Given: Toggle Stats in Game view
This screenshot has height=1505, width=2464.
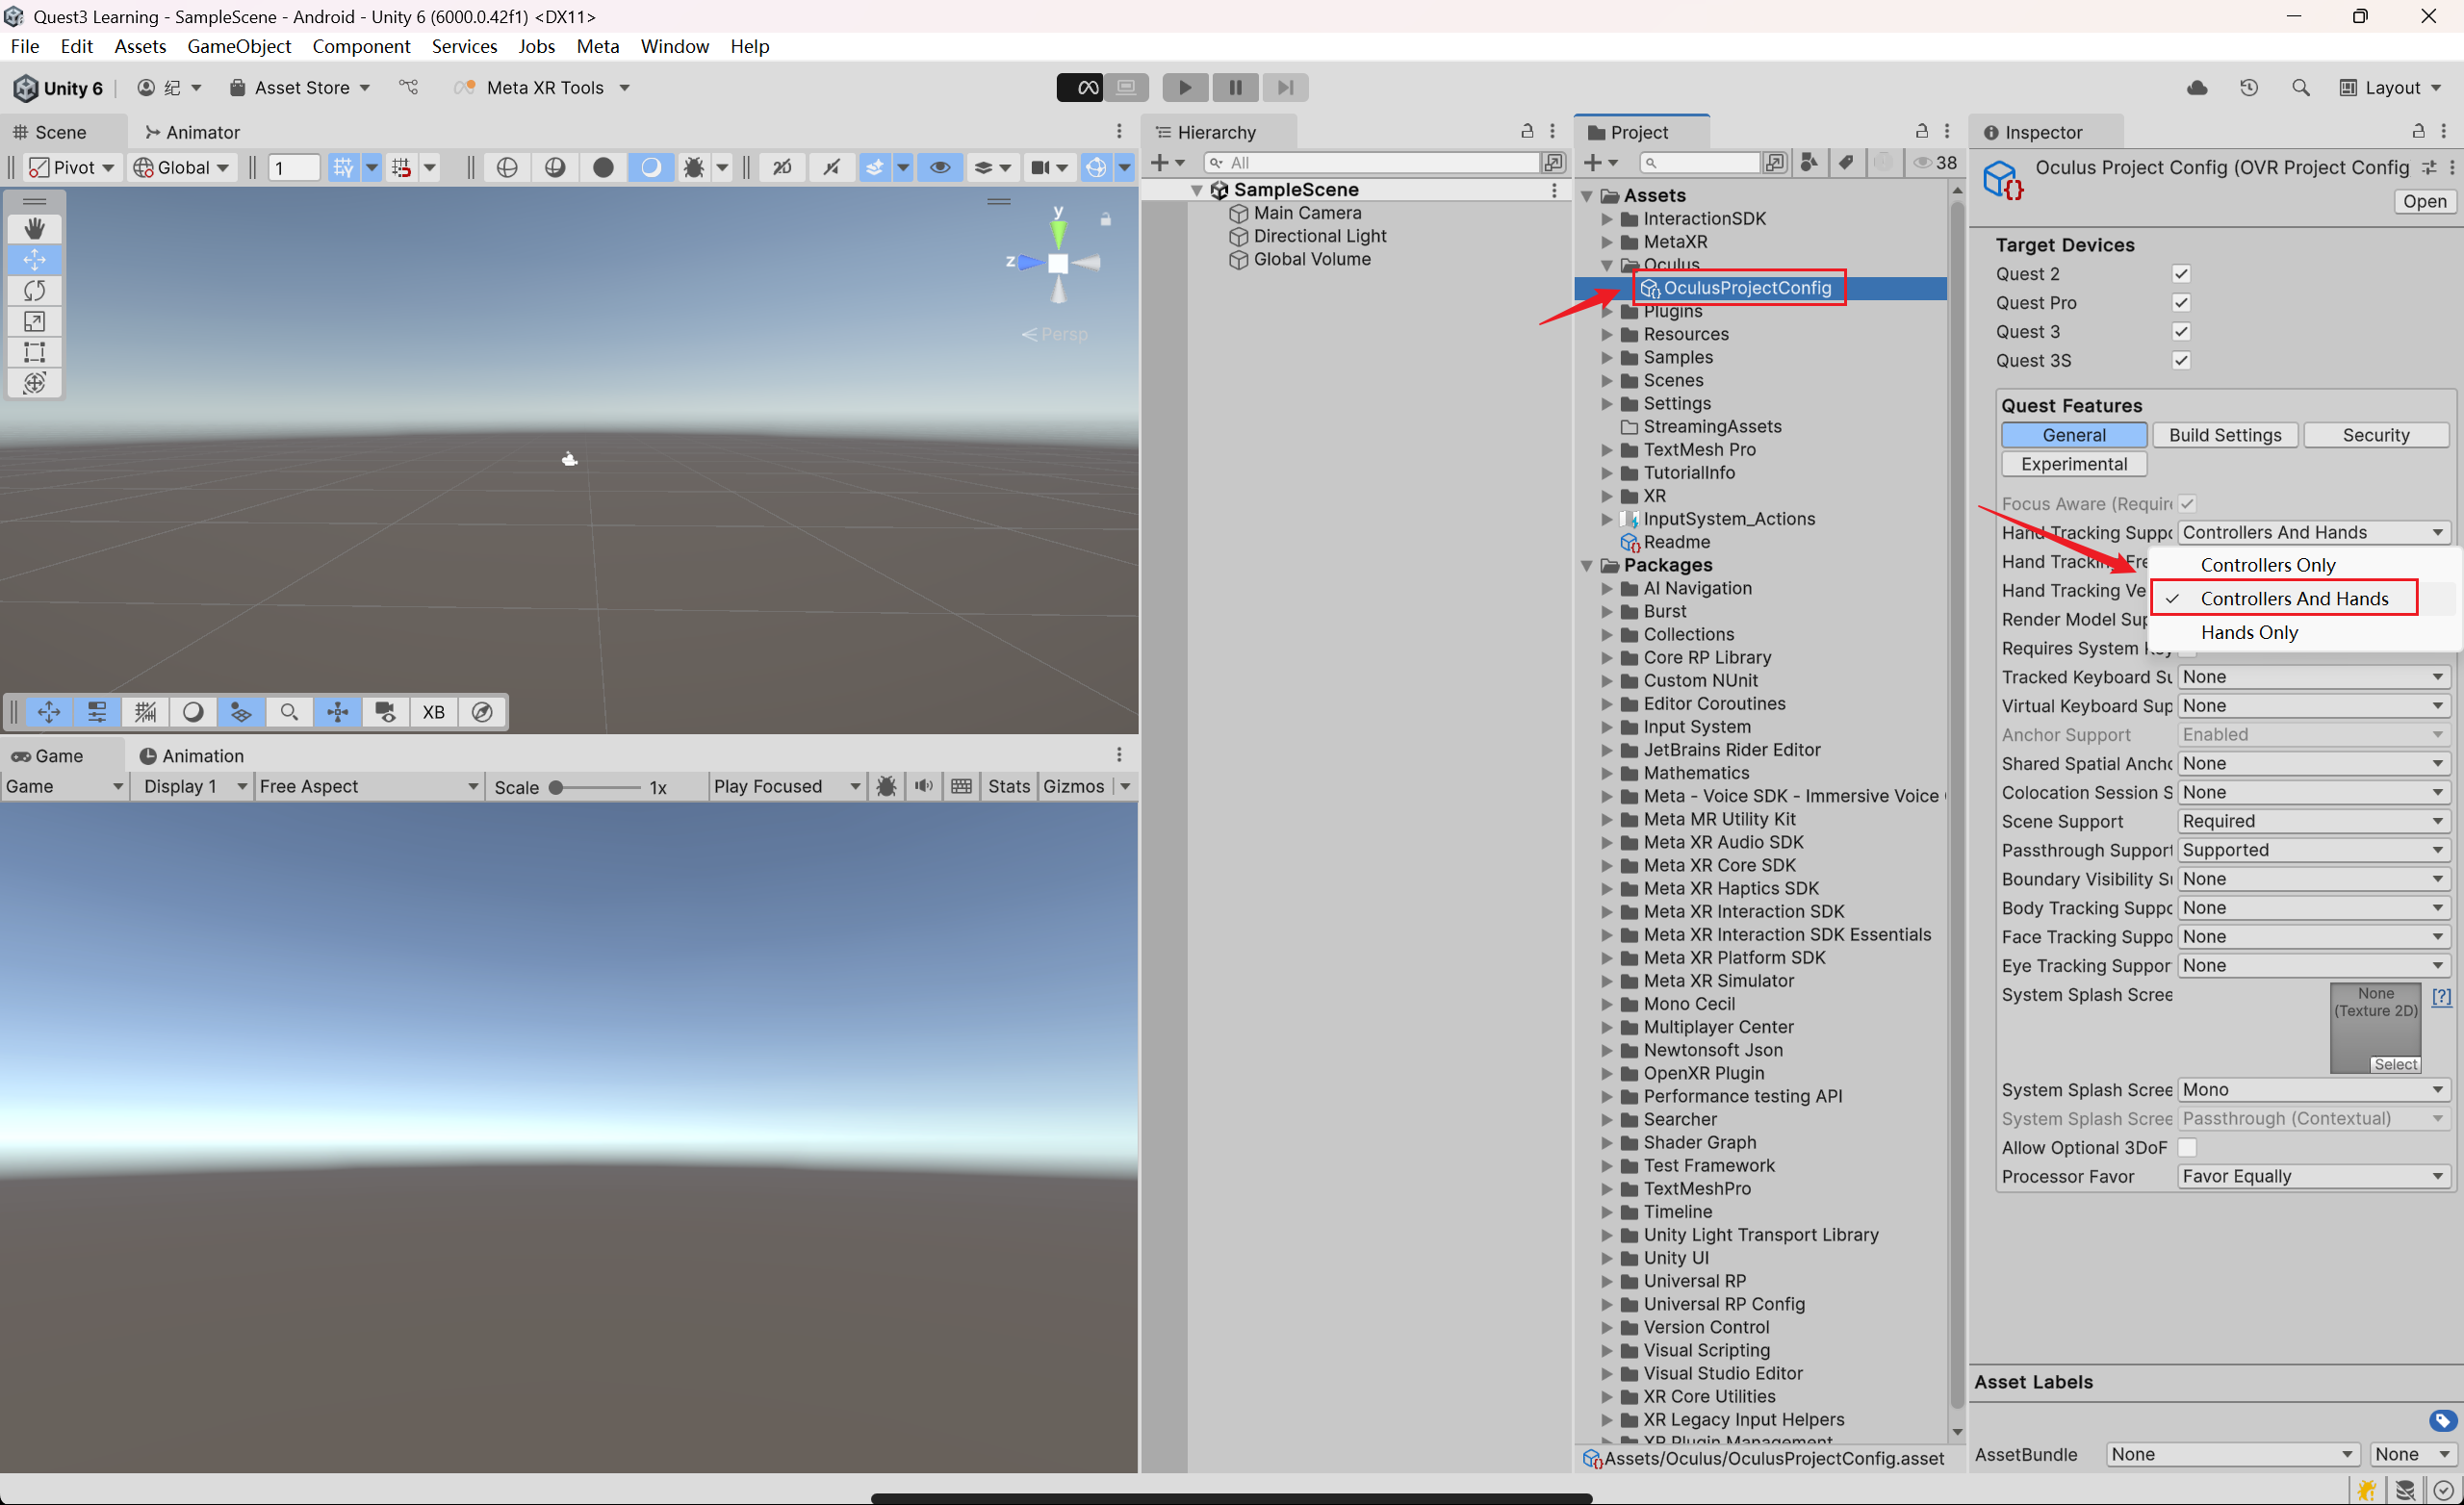Looking at the screenshot, I should [x=1008, y=787].
